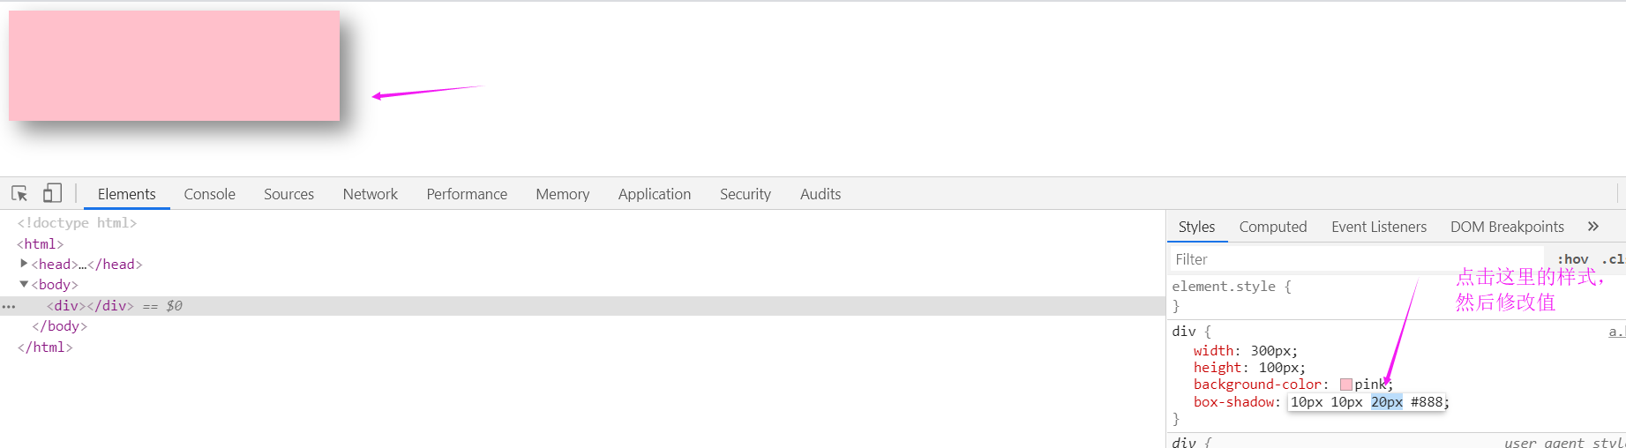This screenshot has width=1626, height=448.
Task: Edit the box-shadow value field
Action: click(1367, 402)
